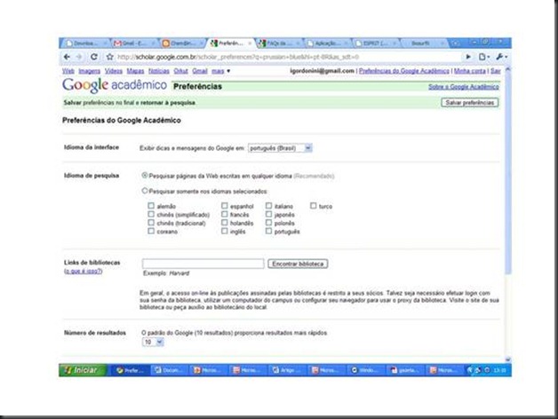Open the Notícias link
This screenshot has height=419, width=558.
pos(159,71)
